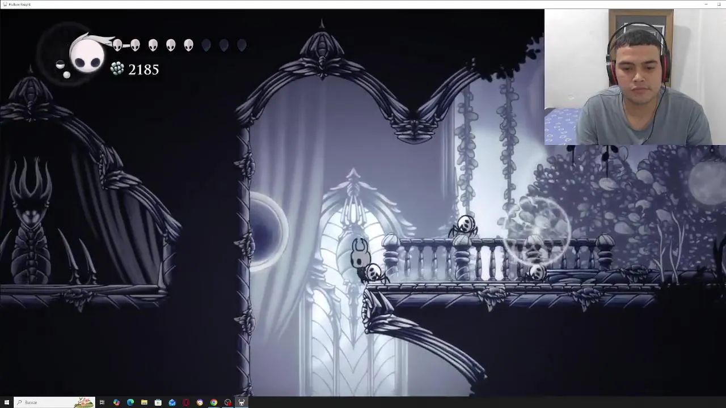Open the Mail app from taskbar

(172, 402)
